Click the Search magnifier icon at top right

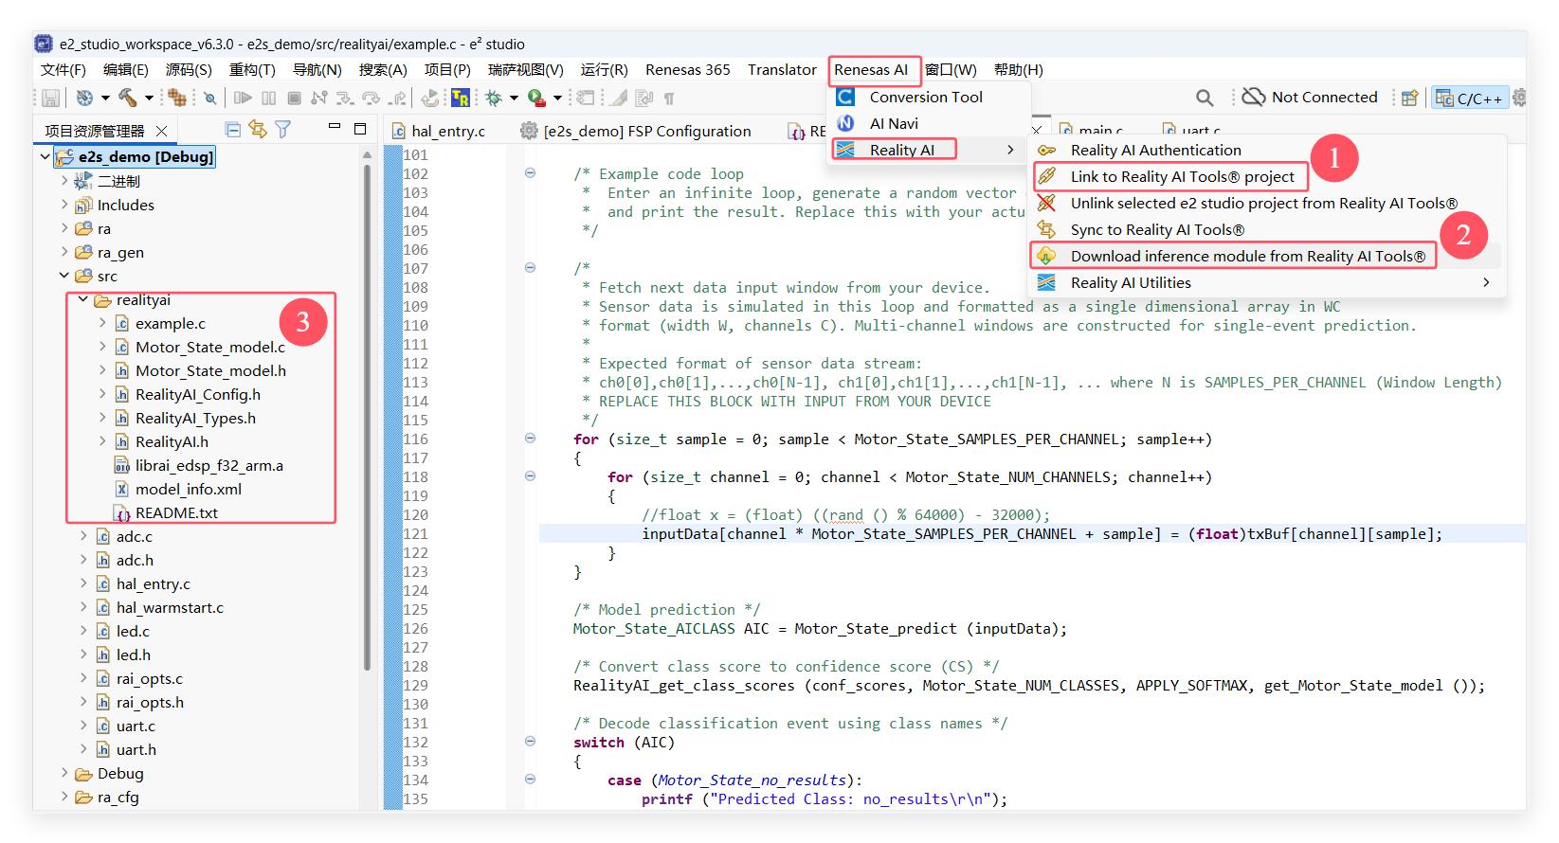pos(1205,98)
